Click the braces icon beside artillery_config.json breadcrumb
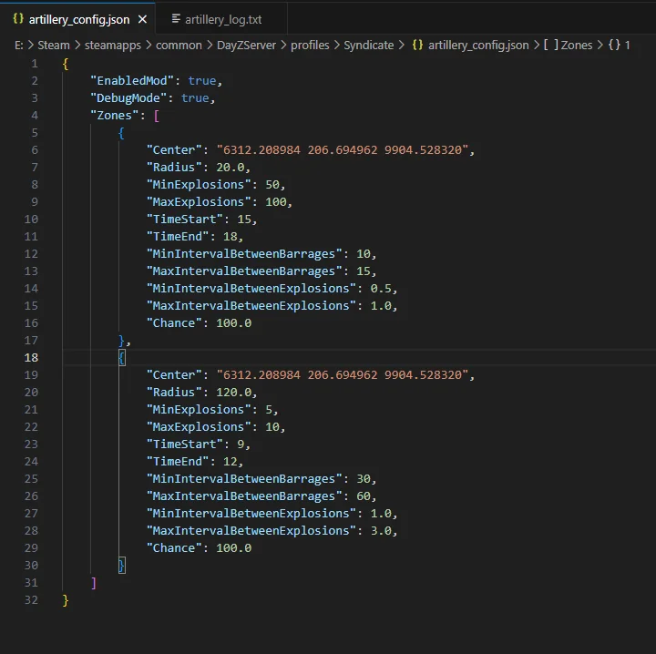The width and height of the screenshot is (656, 654). pyautogui.click(x=417, y=45)
